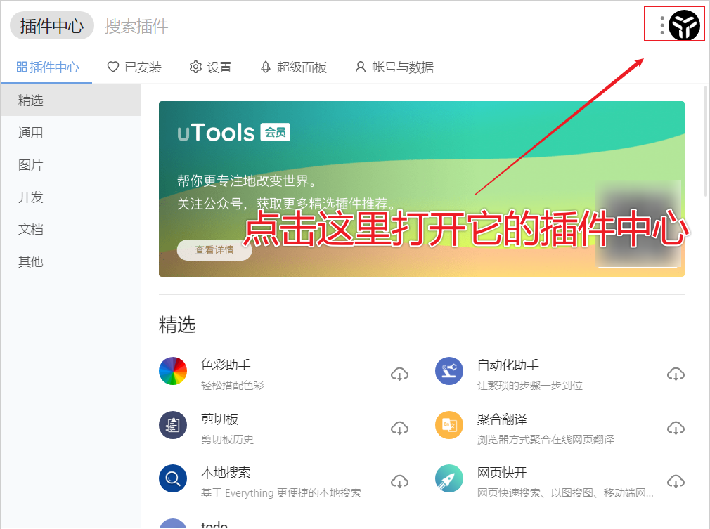Viewport: 710px width, 529px height.
Task: Open the 帐号与数据 tab
Action: [394, 67]
